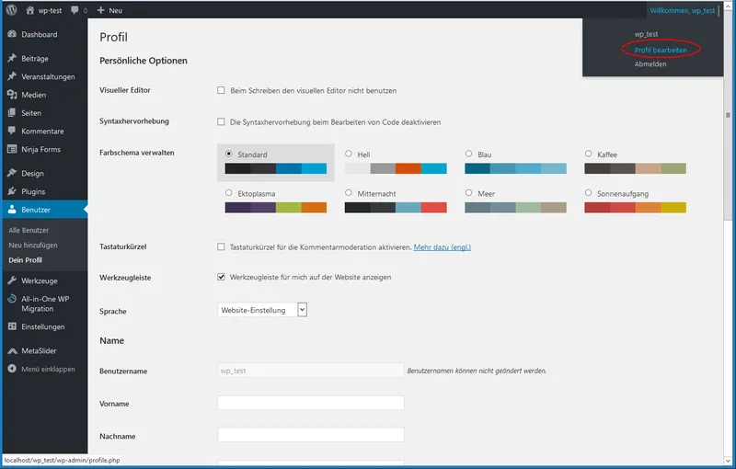Click the Menü einklappen arrow icon
This screenshot has height=469, width=736.
click(12, 369)
